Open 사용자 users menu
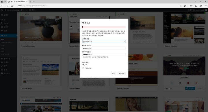This screenshot has width=208, height=112. click(x=9, y=62)
